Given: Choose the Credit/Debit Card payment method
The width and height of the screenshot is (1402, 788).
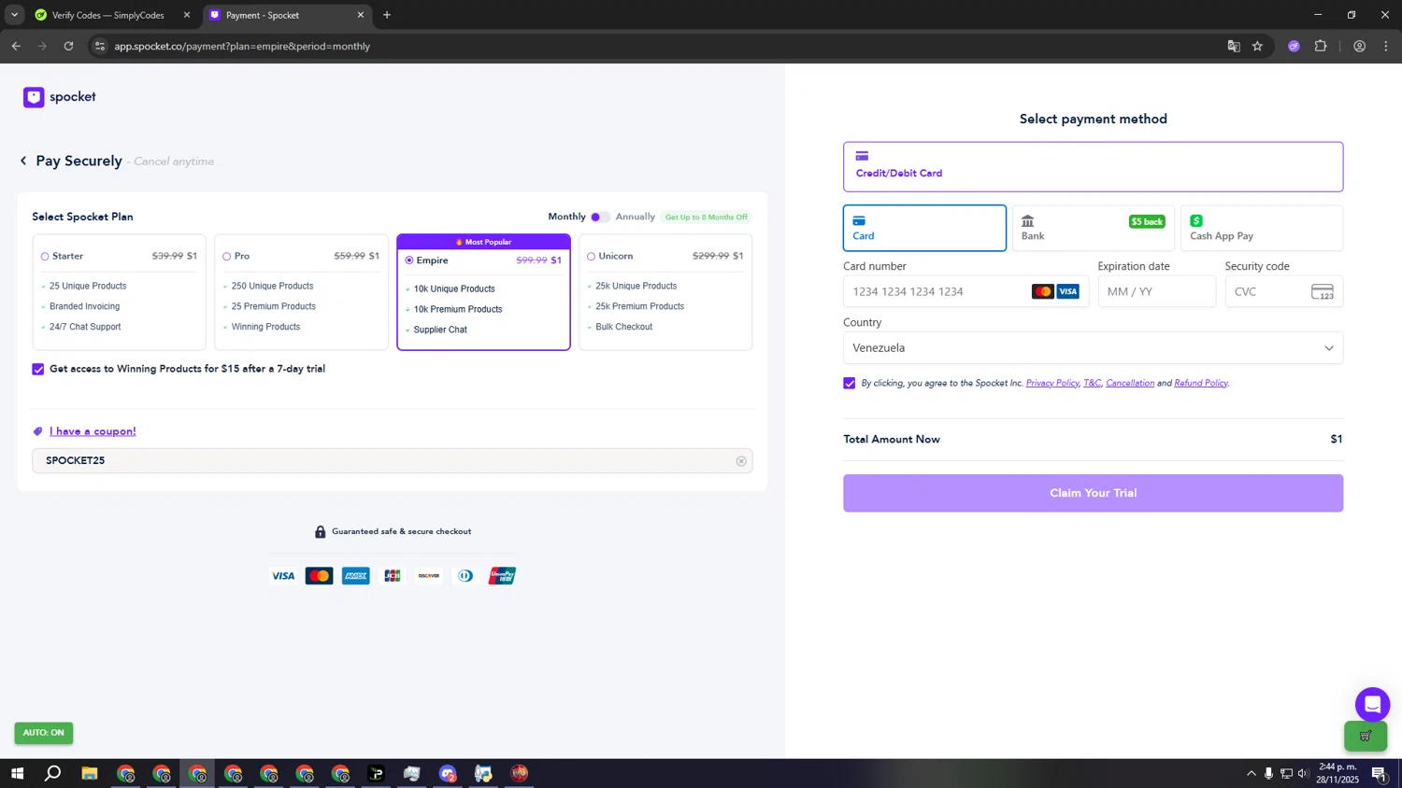Looking at the screenshot, I should click(x=1093, y=167).
